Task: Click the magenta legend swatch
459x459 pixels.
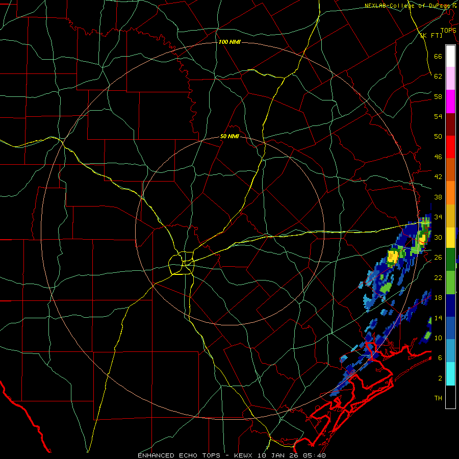Action: pos(450,101)
